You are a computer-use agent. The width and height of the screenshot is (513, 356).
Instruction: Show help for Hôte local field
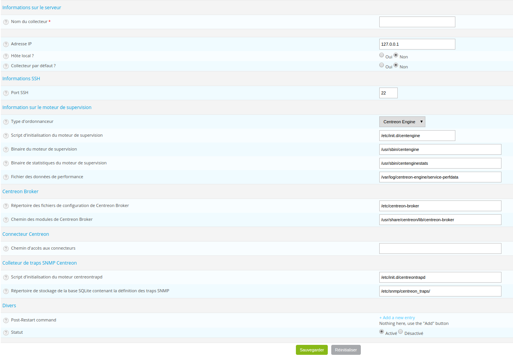[x=6, y=56]
